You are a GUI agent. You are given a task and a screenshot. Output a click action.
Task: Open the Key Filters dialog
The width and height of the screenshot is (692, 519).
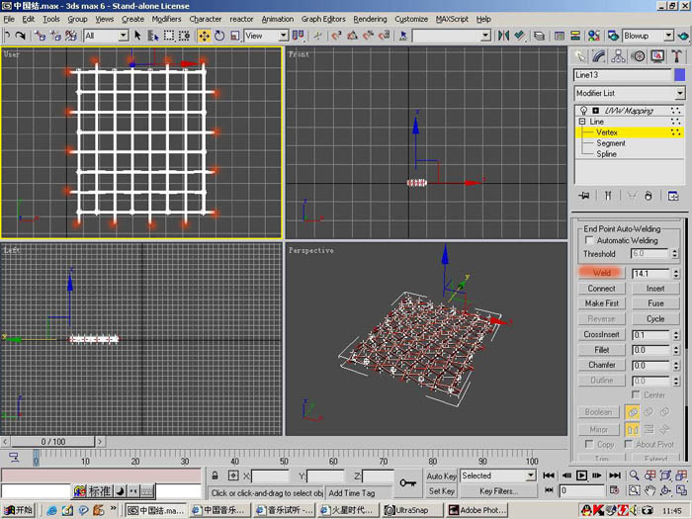498,490
